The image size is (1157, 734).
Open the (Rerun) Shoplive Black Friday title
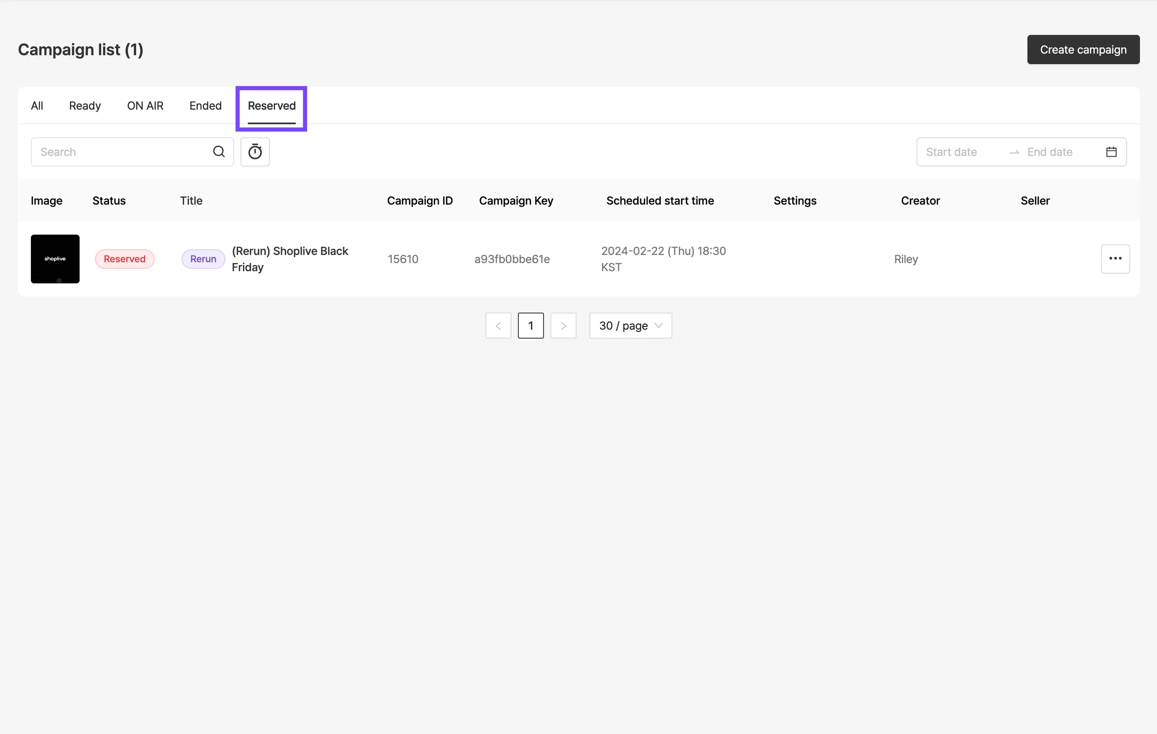(x=290, y=259)
